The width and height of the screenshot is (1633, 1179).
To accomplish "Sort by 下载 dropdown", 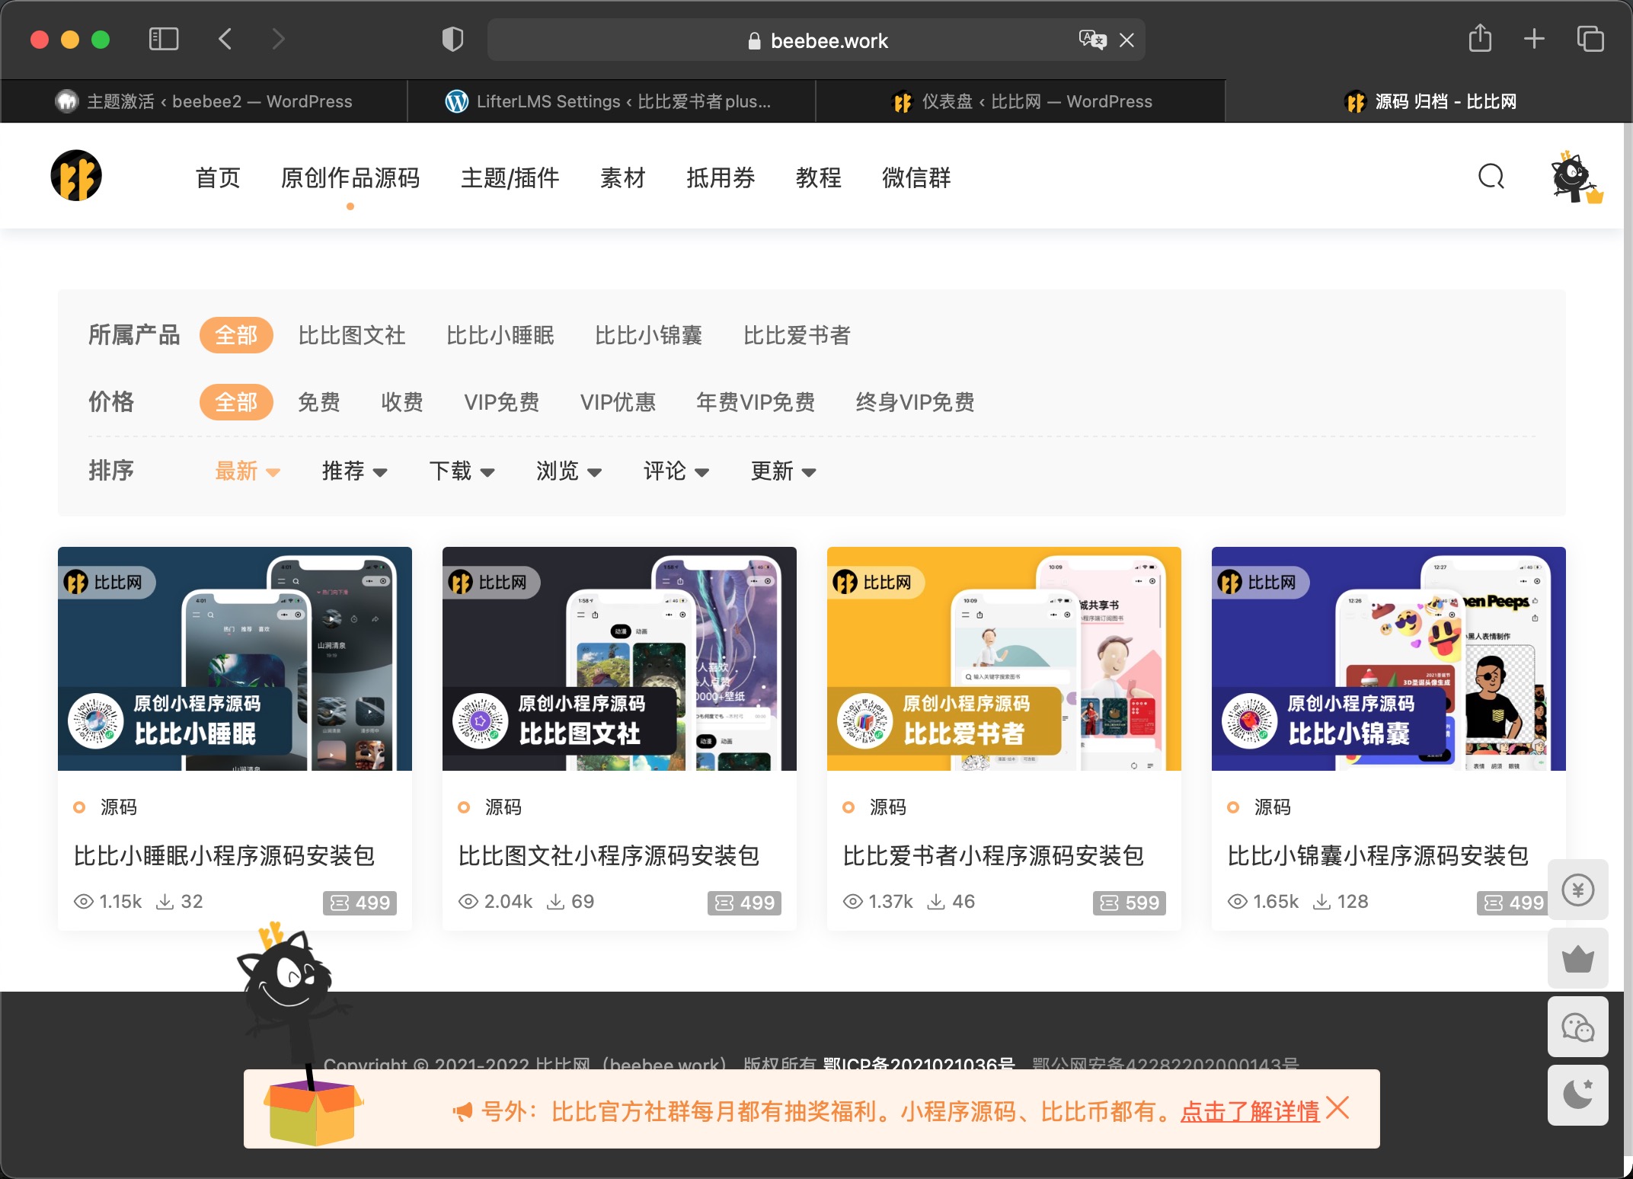I will (x=462, y=471).
